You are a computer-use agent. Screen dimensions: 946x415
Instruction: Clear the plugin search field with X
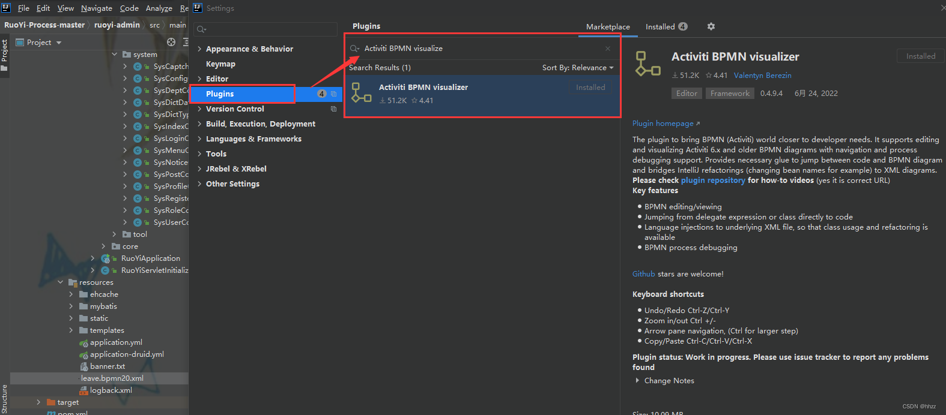tap(608, 49)
